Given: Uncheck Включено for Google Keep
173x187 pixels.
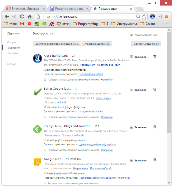Looking at the screenshot, I should [132, 160].
